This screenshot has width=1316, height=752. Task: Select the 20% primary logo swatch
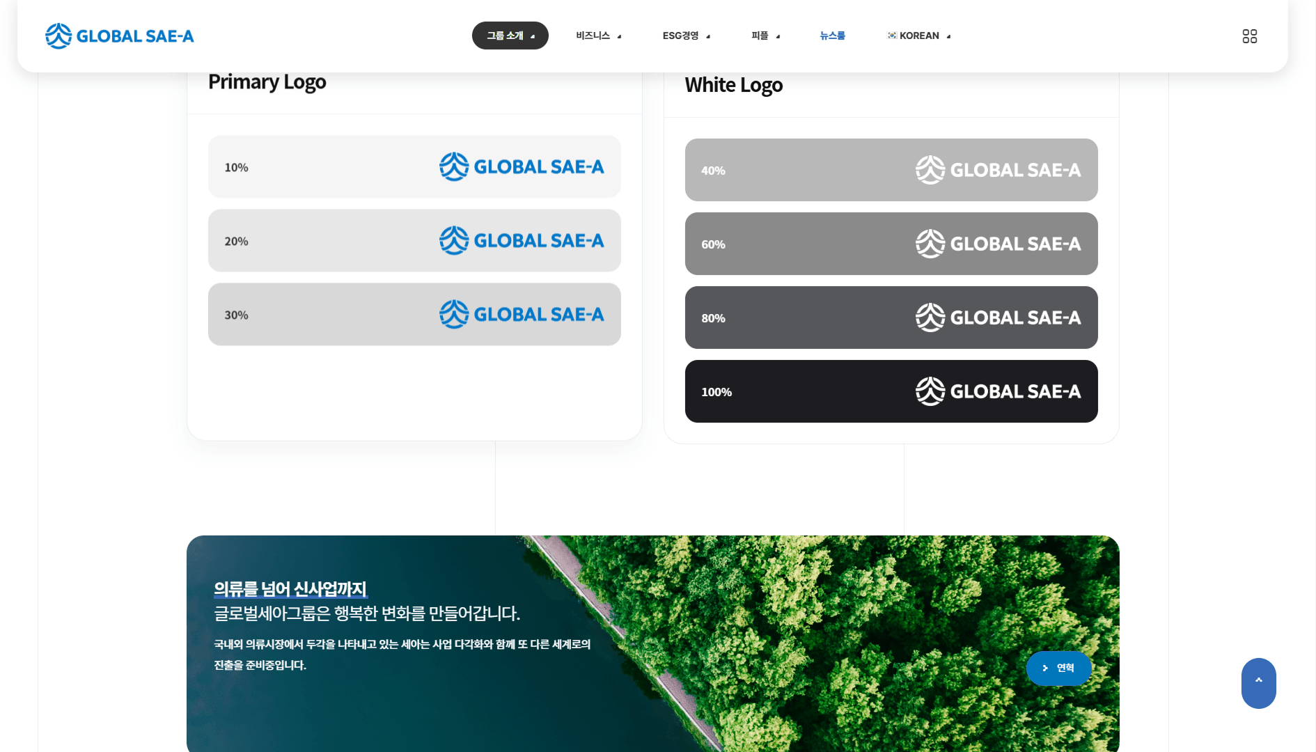pyautogui.click(x=414, y=241)
